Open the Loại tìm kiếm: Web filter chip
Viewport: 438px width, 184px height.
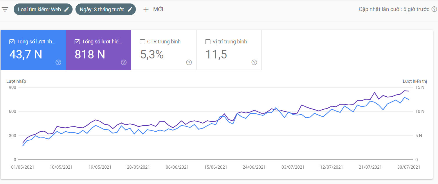[39, 9]
